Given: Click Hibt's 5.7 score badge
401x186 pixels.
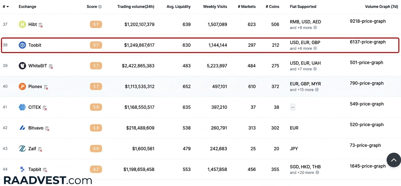Looking at the screenshot, I should pos(96,24).
